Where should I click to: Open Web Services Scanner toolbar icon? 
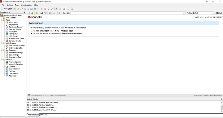coord(49,9)
